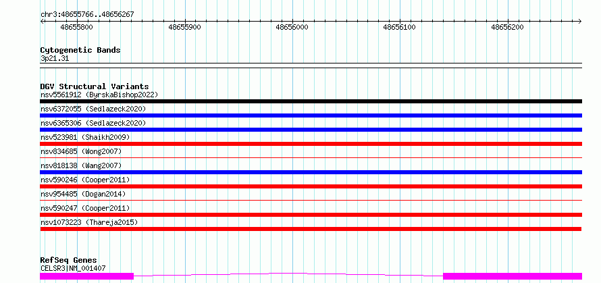The image size is (601, 283).
Task: Open the nsv6365306 (Sedlazeck2020) label
Action: click(x=93, y=123)
